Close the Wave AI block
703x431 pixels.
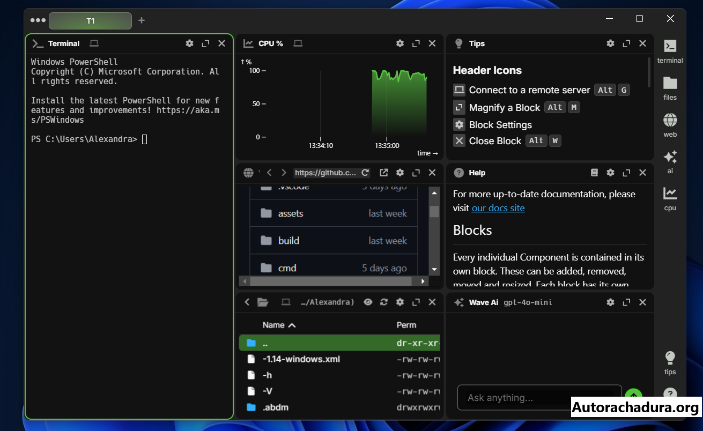pos(642,302)
